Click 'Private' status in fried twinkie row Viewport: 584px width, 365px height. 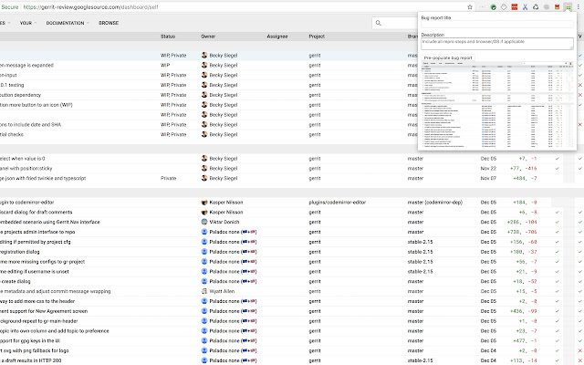coord(168,178)
